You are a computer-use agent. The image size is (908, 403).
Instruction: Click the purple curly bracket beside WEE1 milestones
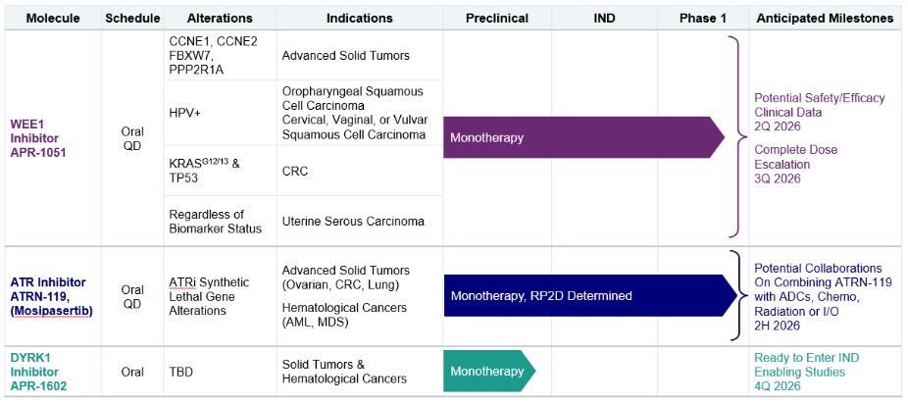731,137
